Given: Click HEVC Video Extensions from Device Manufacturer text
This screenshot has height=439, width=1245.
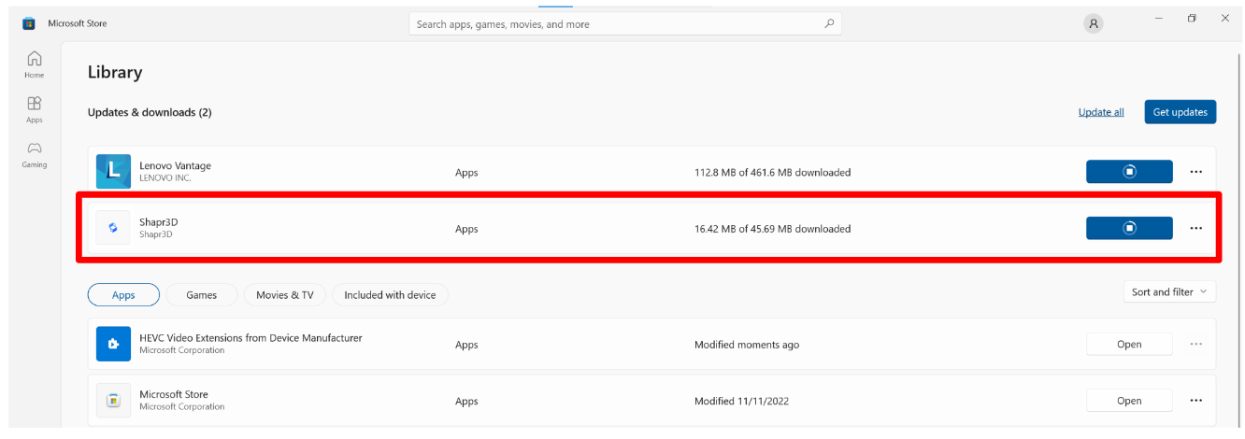Looking at the screenshot, I should click(250, 338).
